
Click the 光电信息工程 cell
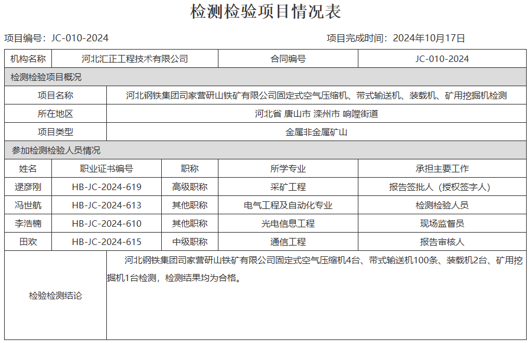click(x=288, y=224)
